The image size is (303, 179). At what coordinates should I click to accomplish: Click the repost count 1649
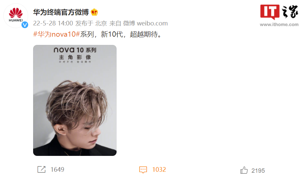pyautogui.click(x=57, y=169)
